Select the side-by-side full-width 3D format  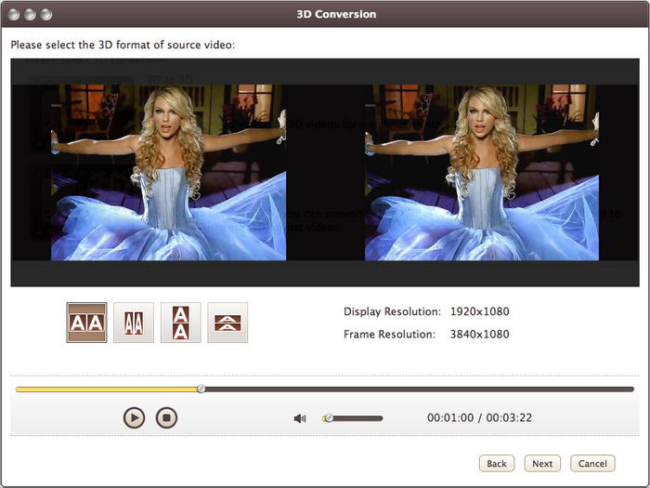(x=86, y=323)
